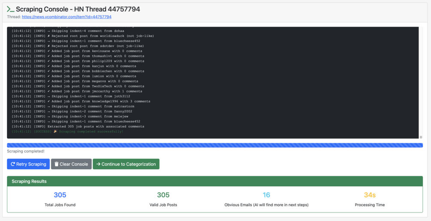Click the Total Jobs Found value 305
Image resolution: width=431 pixels, height=221 pixels.
(x=60, y=195)
